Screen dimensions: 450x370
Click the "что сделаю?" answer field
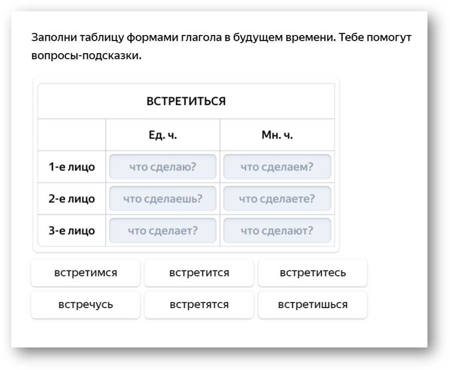tap(163, 167)
